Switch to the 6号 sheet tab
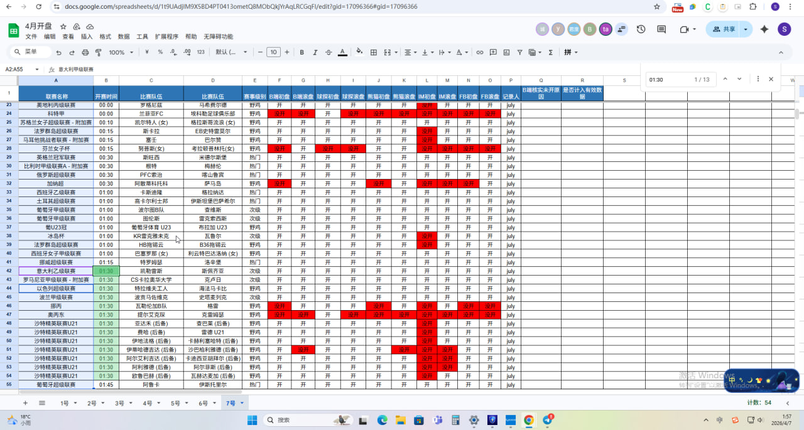804x430 pixels. click(204, 403)
